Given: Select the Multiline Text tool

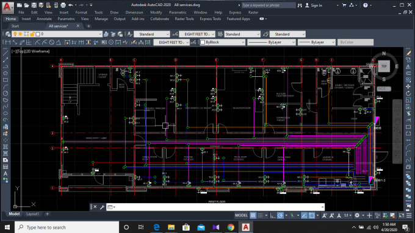Looking at the screenshot, I should tap(5, 174).
